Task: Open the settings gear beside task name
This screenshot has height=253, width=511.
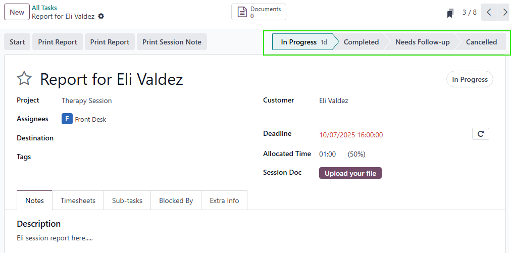Action: 101,16
